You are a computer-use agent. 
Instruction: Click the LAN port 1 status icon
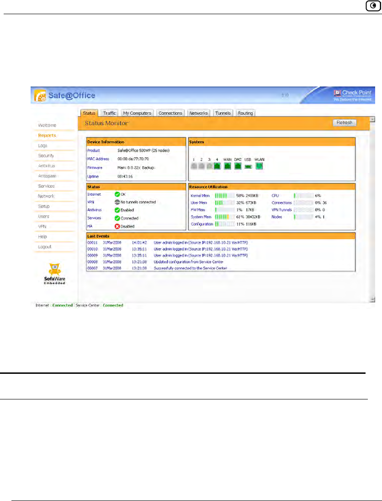(194, 166)
